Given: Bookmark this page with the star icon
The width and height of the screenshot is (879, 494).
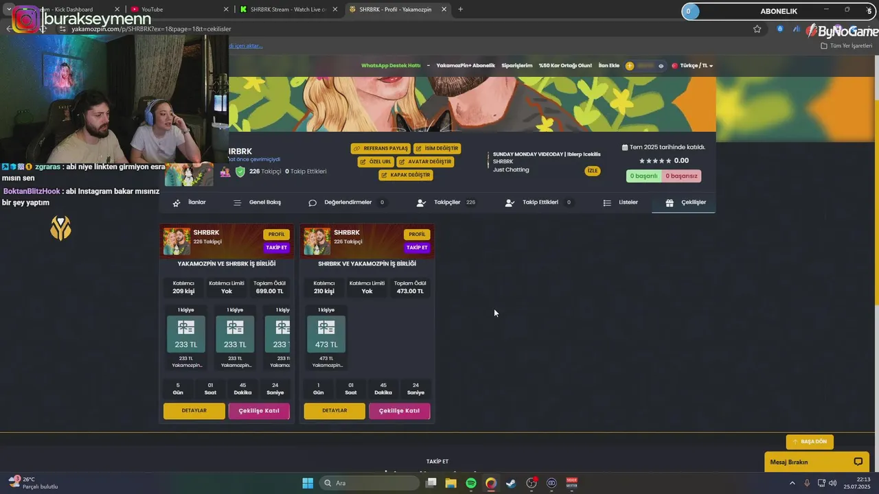Looking at the screenshot, I should point(757,29).
